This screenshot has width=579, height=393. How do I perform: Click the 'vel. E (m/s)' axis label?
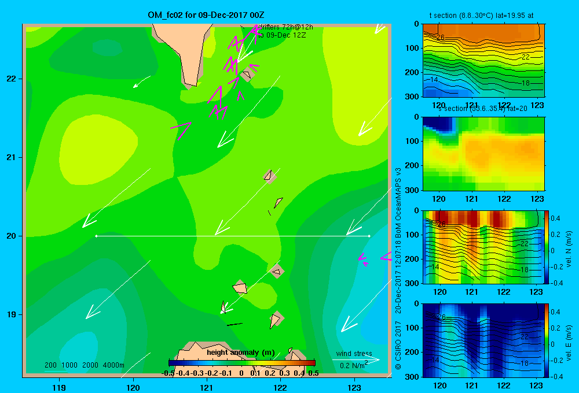[569, 342]
